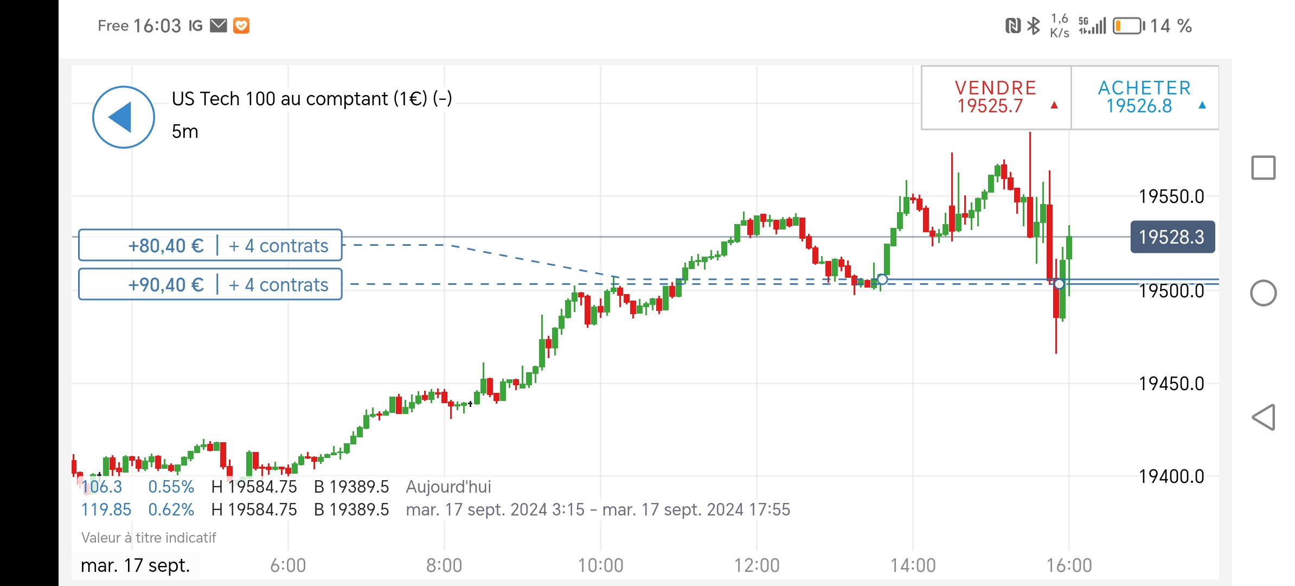Open US Tech 100 instrument title
This screenshot has width=1295, height=586.
pyautogui.click(x=312, y=99)
